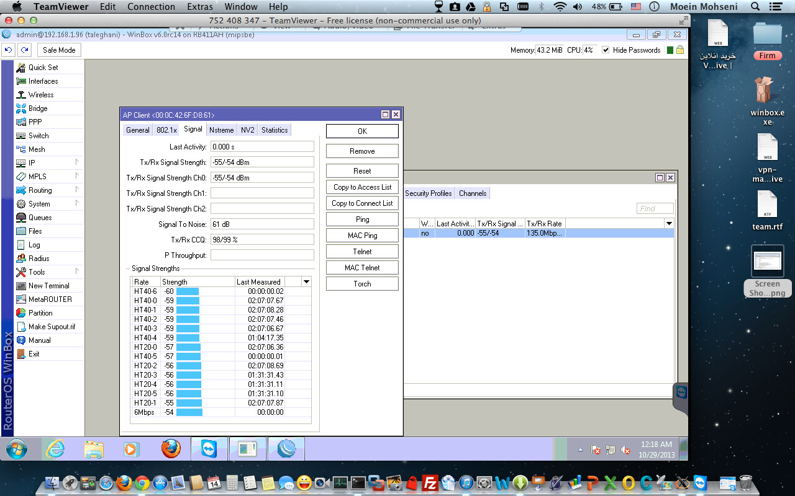
Task: Click the Find search field
Action: click(655, 208)
